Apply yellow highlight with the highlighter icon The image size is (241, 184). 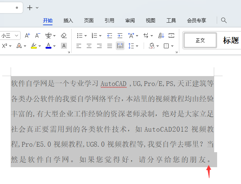[x=34, y=46]
